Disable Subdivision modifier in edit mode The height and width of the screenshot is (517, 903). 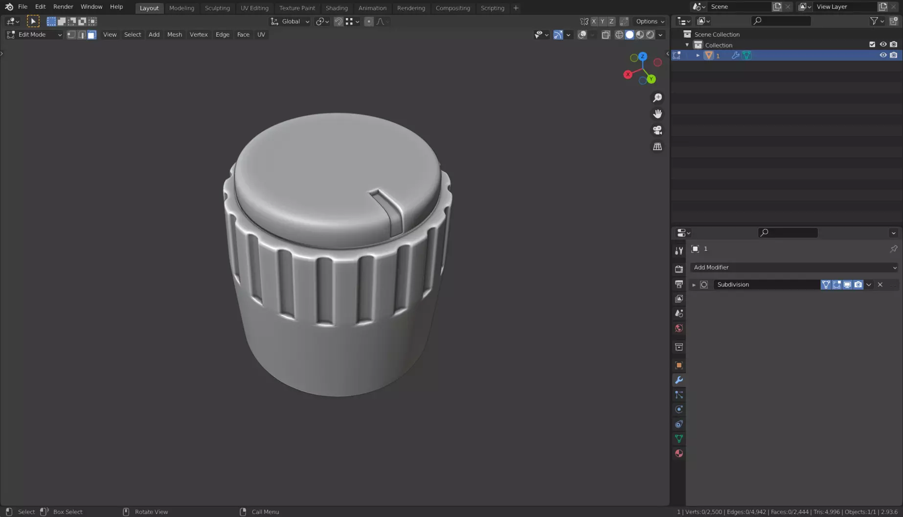(x=837, y=285)
